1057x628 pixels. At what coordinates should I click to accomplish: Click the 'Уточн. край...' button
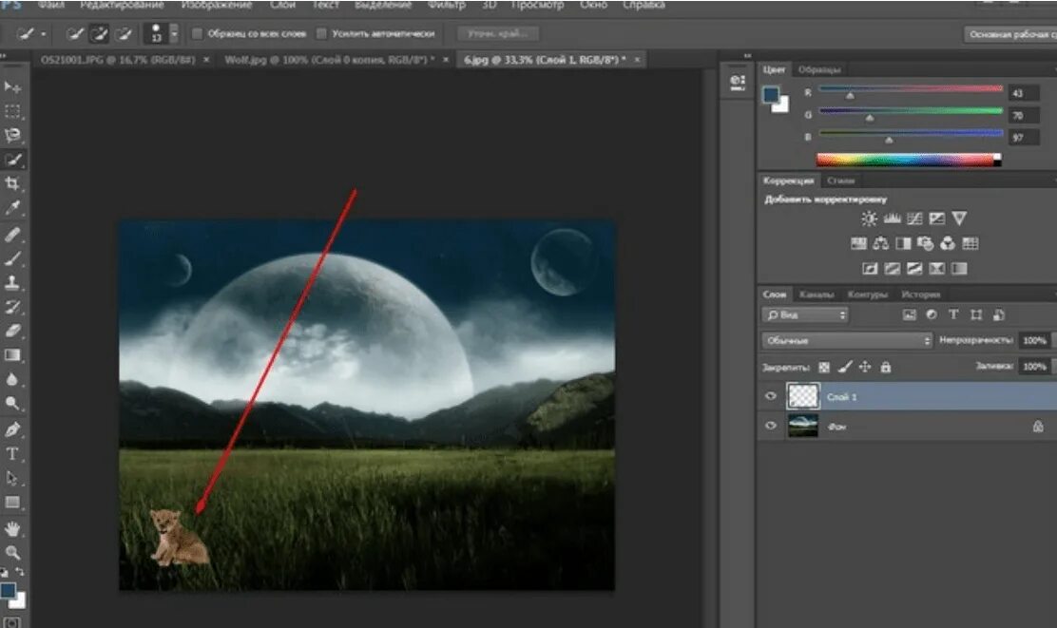[x=498, y=33]
